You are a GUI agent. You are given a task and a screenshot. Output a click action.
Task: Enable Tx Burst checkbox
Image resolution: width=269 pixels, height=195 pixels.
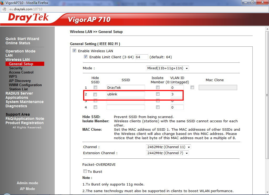click(85, 171)
